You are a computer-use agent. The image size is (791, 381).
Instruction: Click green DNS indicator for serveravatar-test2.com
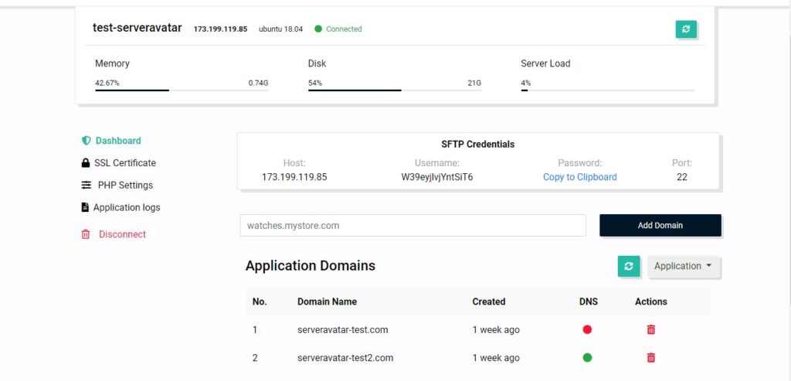[x=587, y=358]
